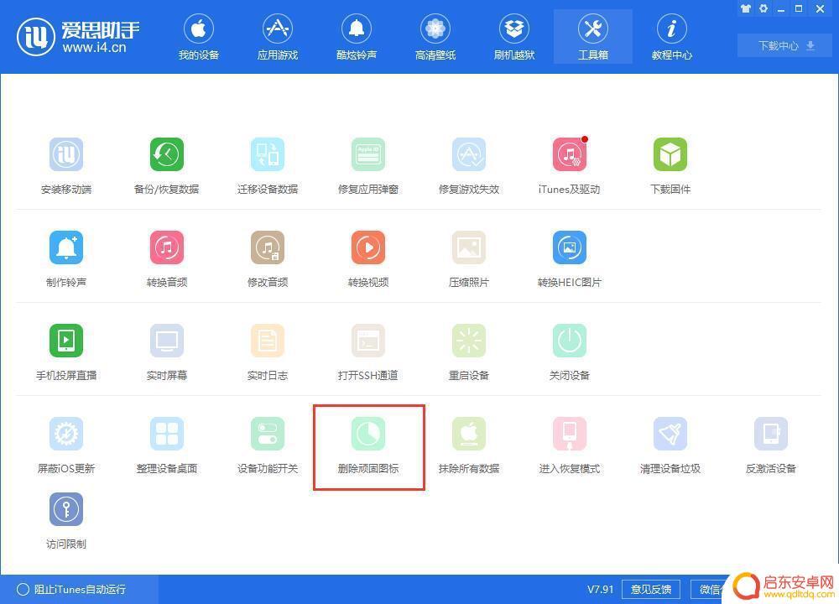Launch the 迁移设备数据 tool

pos(268,166)
